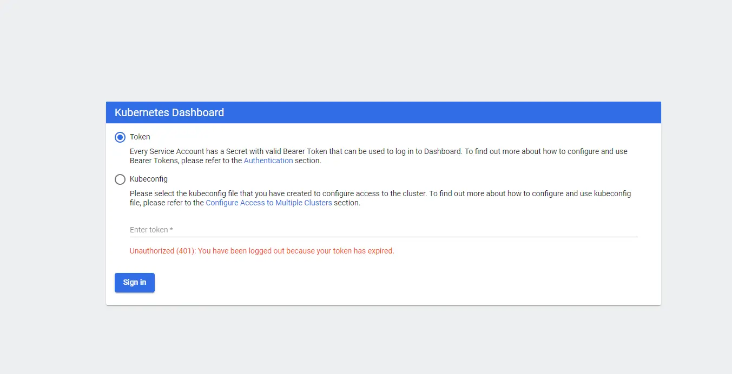Screen dimensions: 732x374
Task: Open Configure Access to Multiple Clusters link
Action: (269, 203)
